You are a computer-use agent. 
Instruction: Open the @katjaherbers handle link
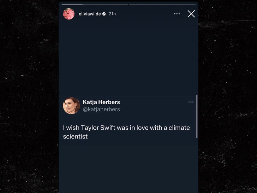[x=101, y=110]
